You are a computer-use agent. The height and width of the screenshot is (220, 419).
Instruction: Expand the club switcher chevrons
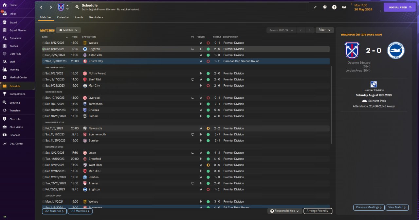coord(67,7)
